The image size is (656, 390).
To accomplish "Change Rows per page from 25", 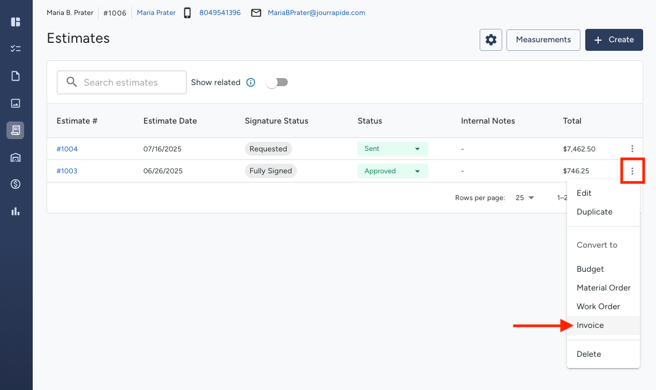I will pyautogui.click(x=524, y=197).
